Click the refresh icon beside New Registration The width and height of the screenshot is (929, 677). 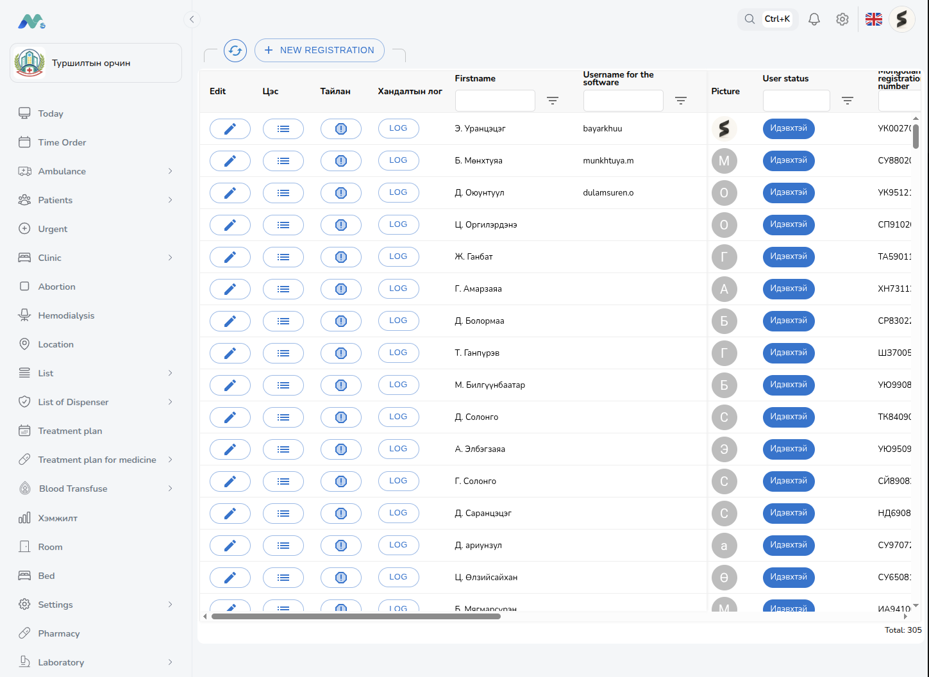coord(235,51)
